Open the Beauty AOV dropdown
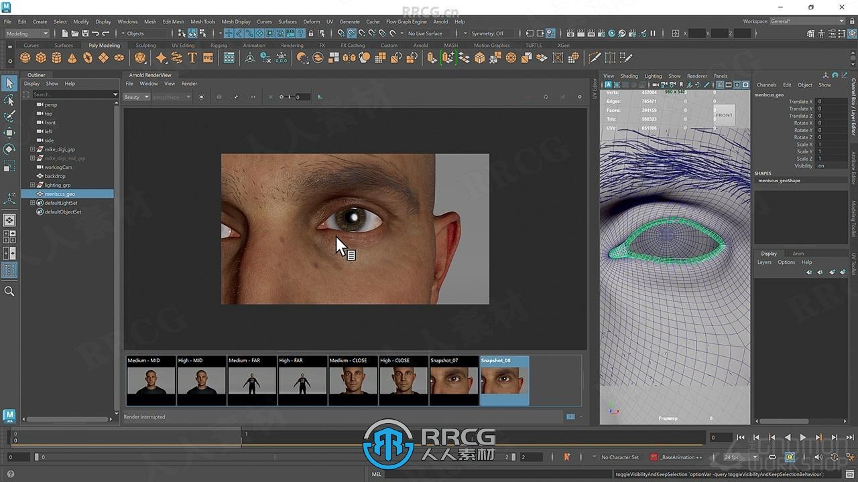Screen dimensions: 858x482 [x=136, y=97]
